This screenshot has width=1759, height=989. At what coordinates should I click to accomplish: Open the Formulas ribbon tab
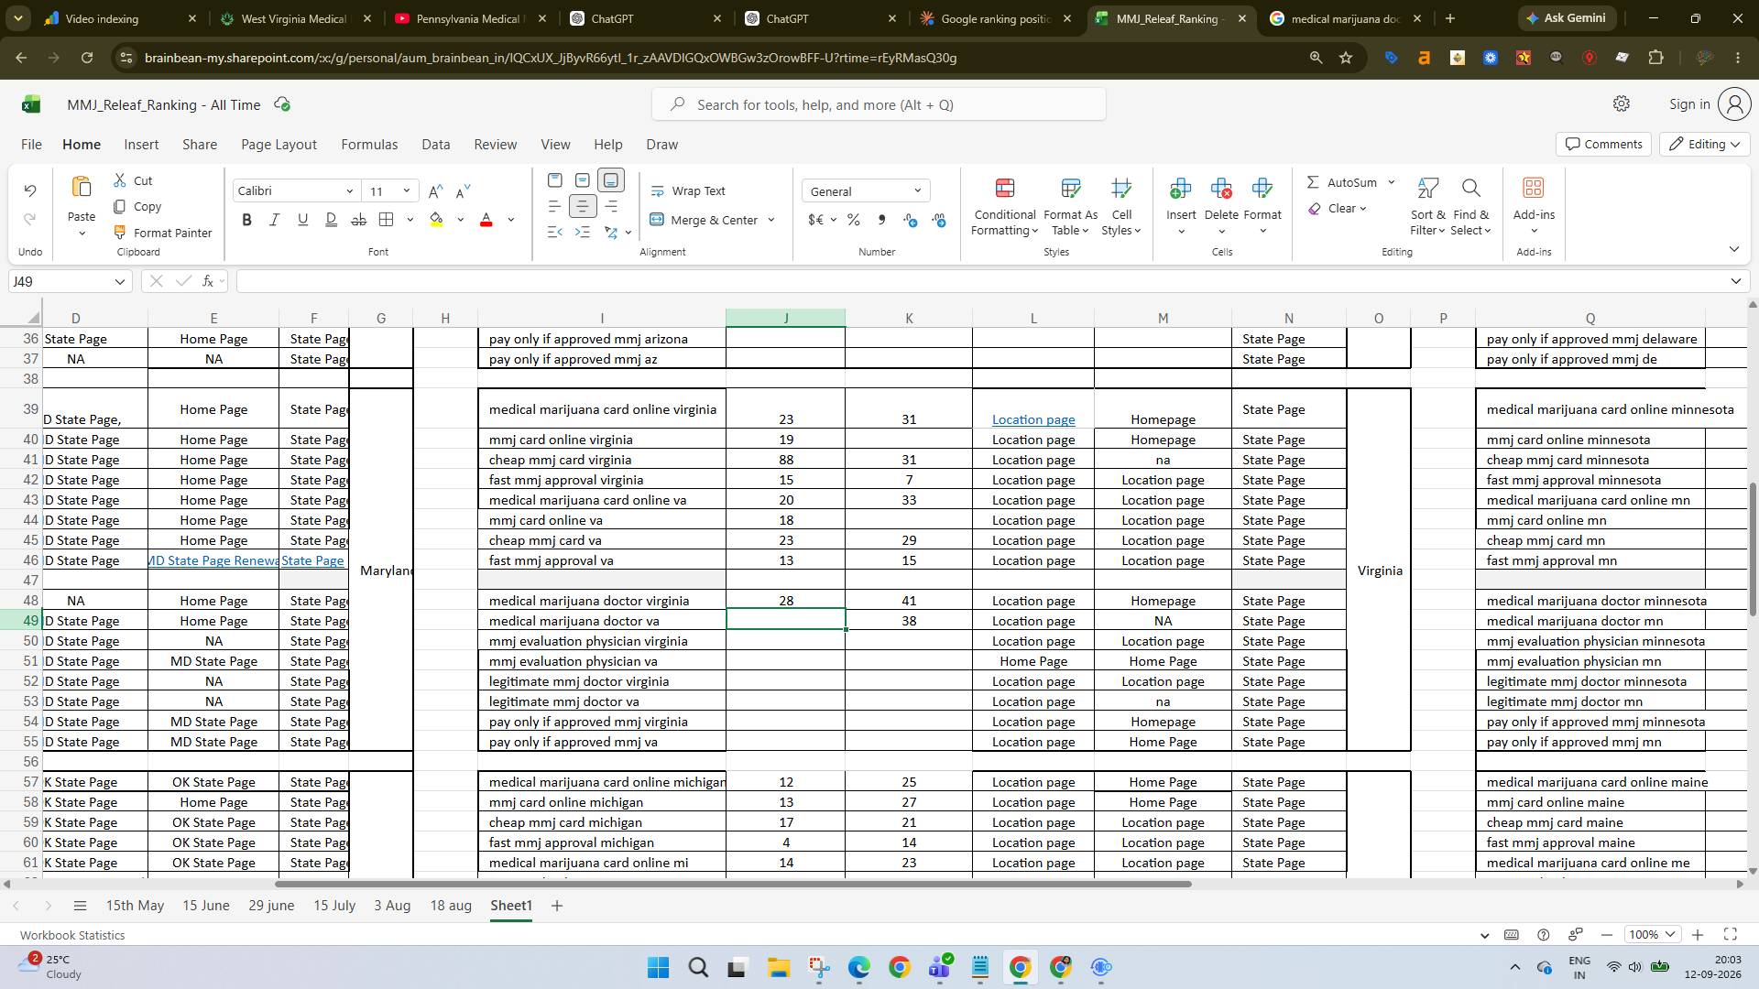point(369,145)
